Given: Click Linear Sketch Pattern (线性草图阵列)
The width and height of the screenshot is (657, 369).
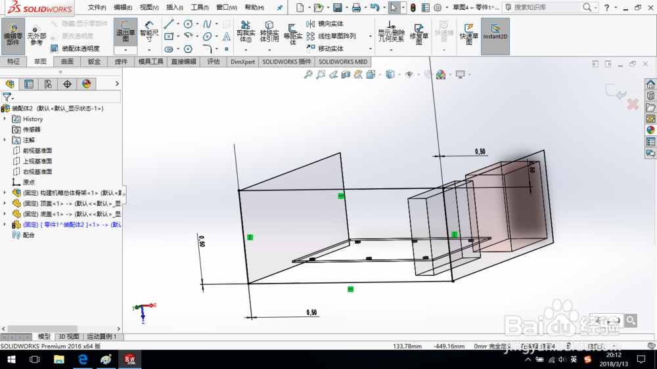Looking at the screenshot, I should [331, 36].
